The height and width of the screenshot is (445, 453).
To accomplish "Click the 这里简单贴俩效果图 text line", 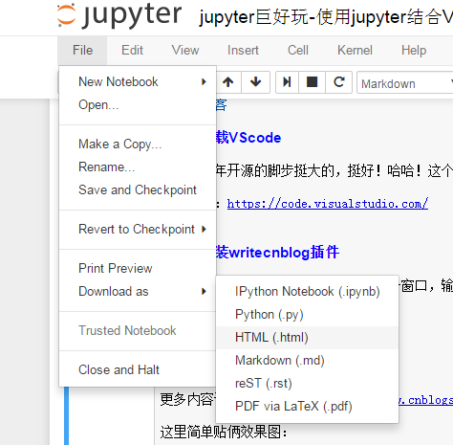I will click(224, 432).
